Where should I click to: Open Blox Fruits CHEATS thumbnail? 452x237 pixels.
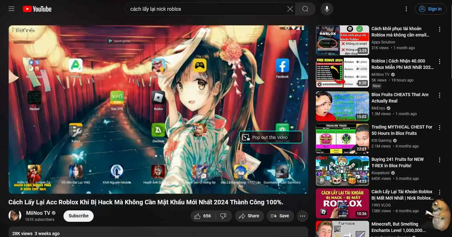point(342,106)
